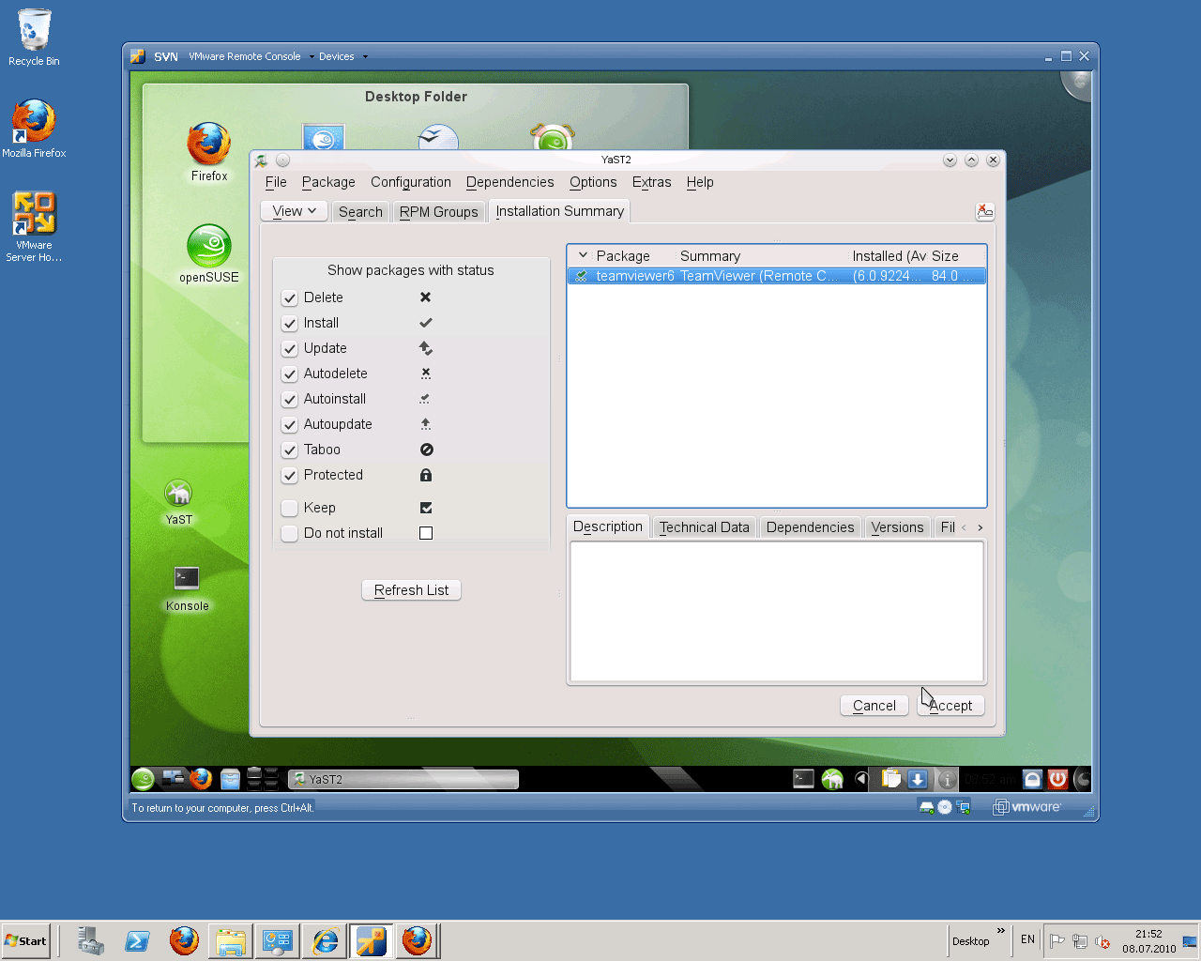Disable the Autoinstall status filter
Viewport: 1201px width, 961px height.
(x=290, y=400)
